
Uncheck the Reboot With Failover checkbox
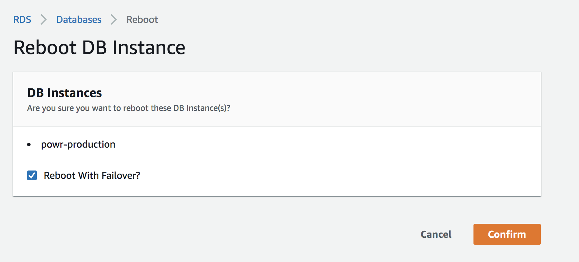(x=32, y=175)
